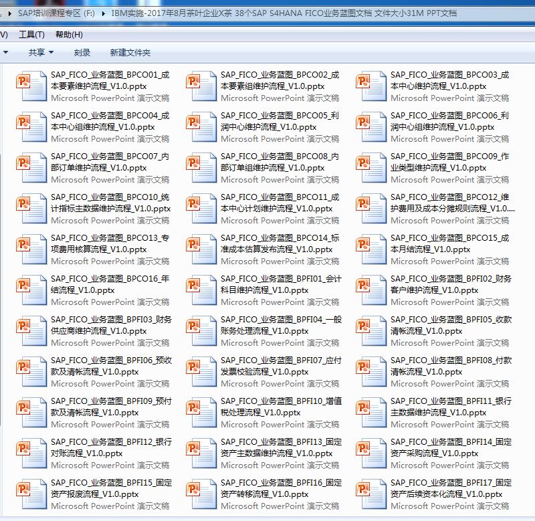
Task: Click file name text BPFI12_银行对账流程_V1.0.pptx
Action: tap(111, 447)
